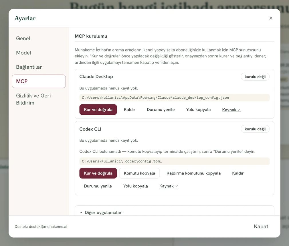Click the MCP kurulumu heading

[91, 36]
